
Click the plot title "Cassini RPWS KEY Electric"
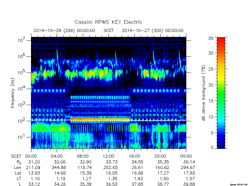[108, 22]
